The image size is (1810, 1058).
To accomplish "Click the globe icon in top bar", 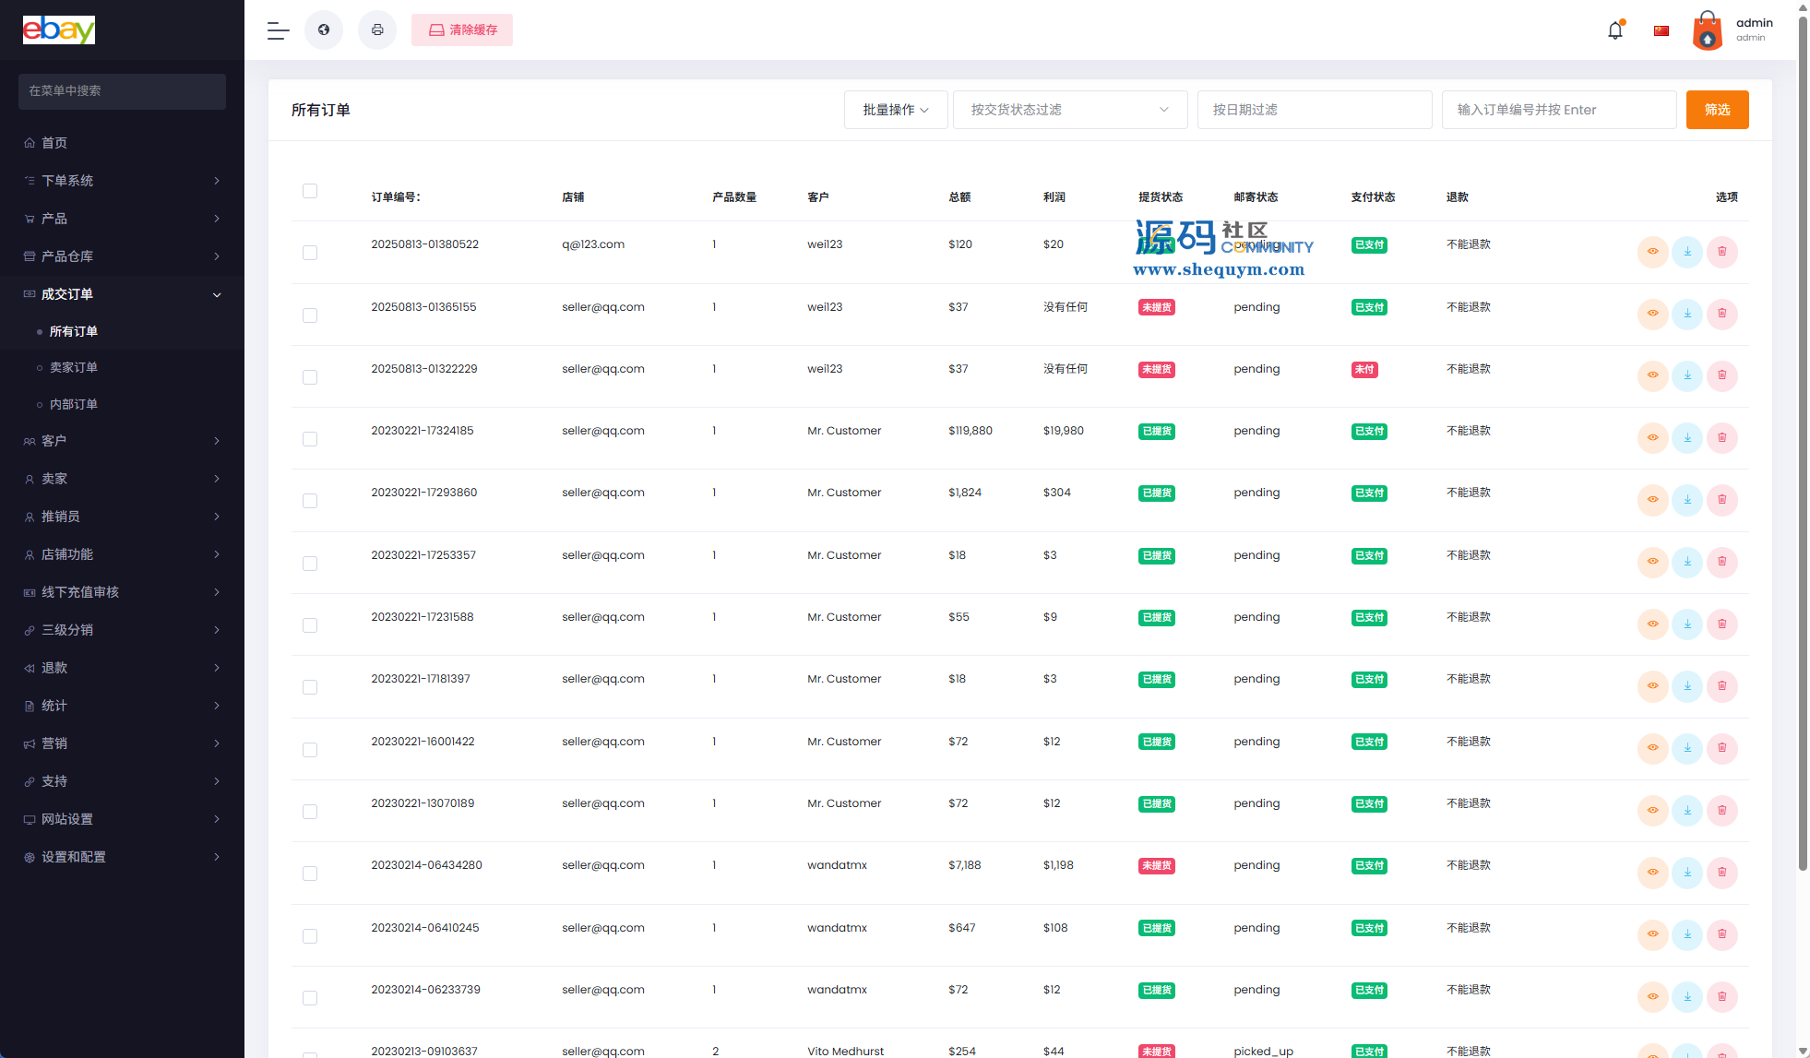I will (324, 30).
